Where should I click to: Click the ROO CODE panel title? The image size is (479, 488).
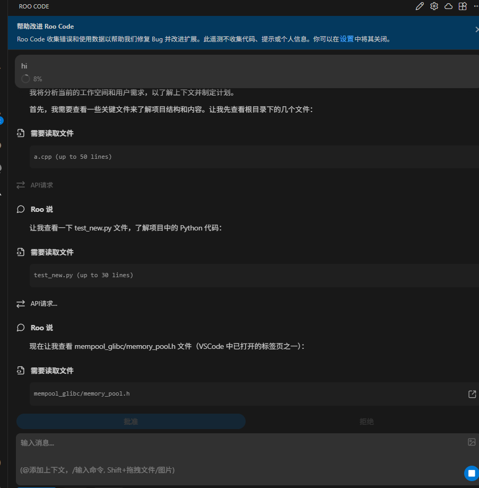point(34,6)
